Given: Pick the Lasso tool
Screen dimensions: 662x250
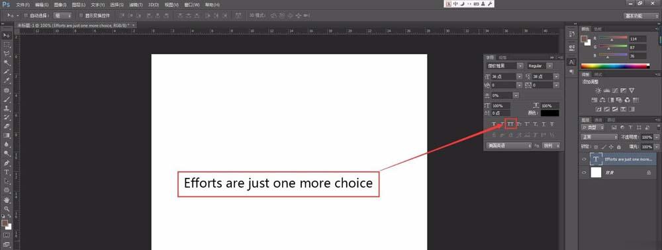Looking at the screenshot, I should click(x=7, y=54).
